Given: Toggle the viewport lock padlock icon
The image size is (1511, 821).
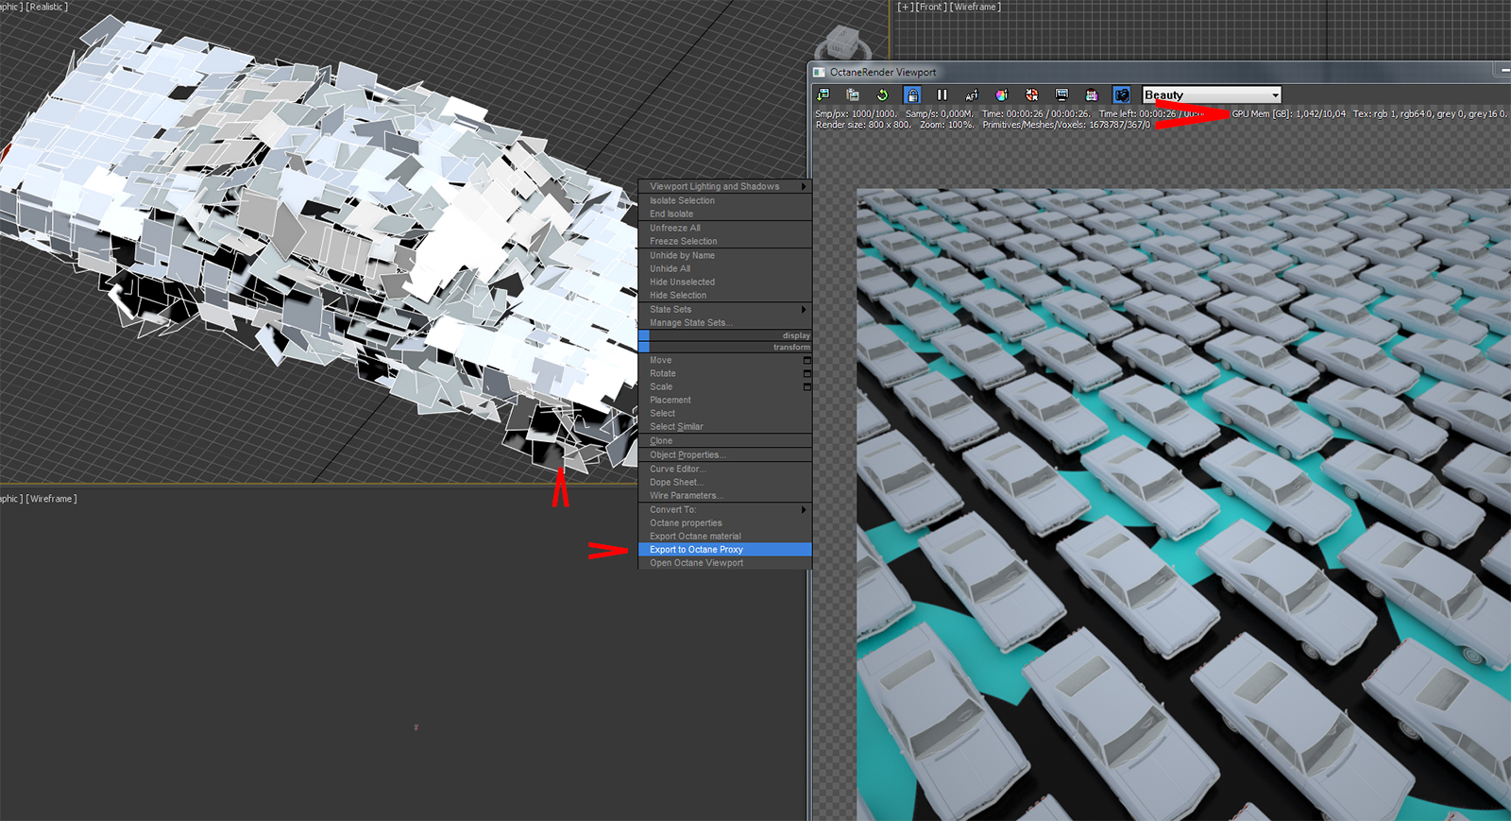Looking at the screenshot, I should click(912, 94).
